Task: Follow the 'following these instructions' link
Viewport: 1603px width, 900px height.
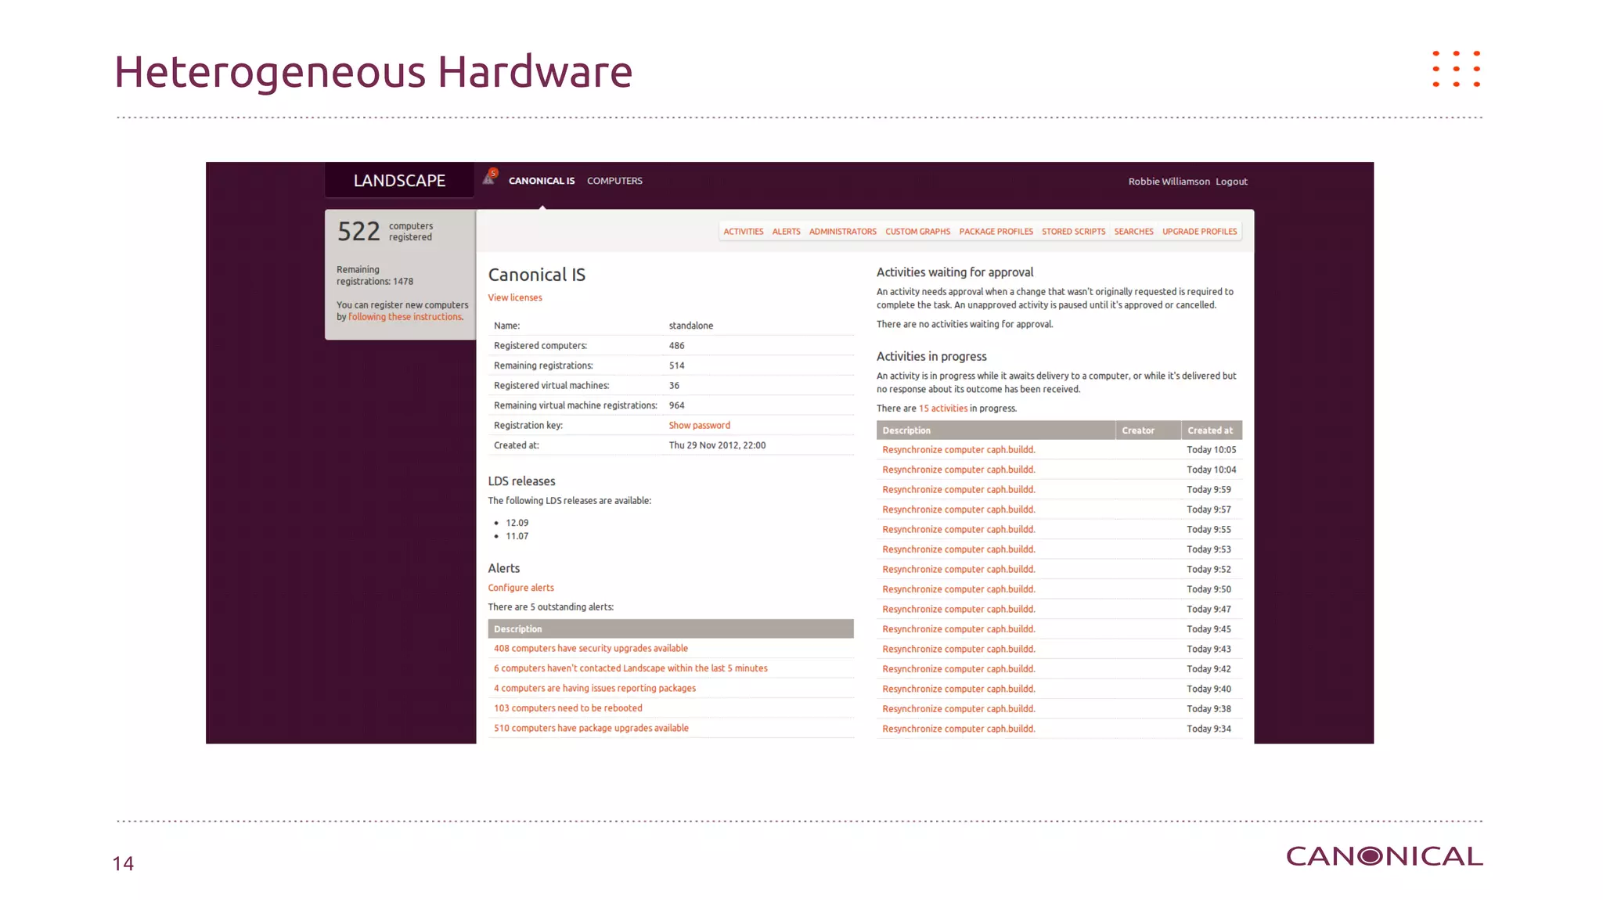Action: tap(405, 317)
